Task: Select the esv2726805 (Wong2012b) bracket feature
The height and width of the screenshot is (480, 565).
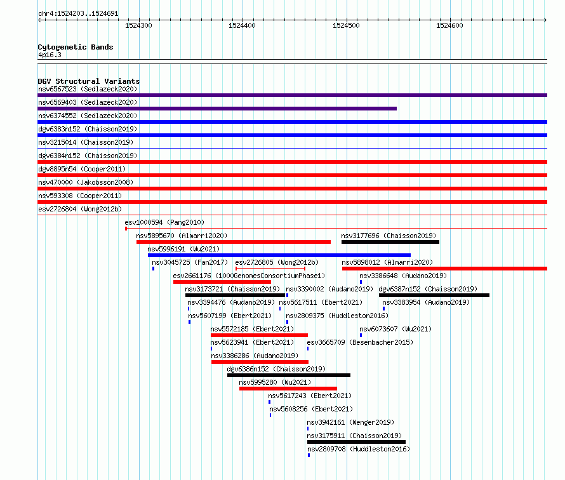Action: 270,269
